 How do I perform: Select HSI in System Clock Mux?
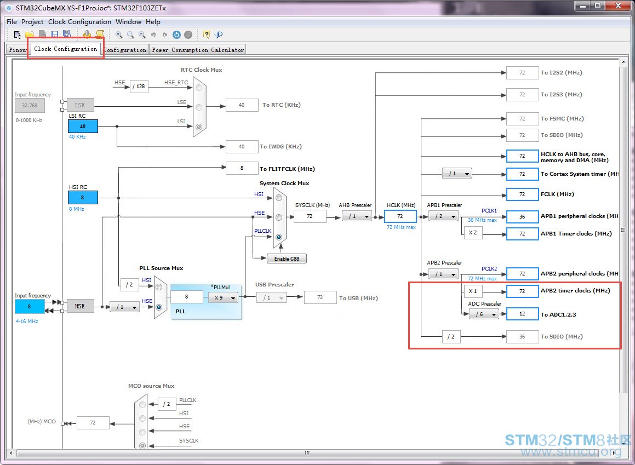coord(279,198)
